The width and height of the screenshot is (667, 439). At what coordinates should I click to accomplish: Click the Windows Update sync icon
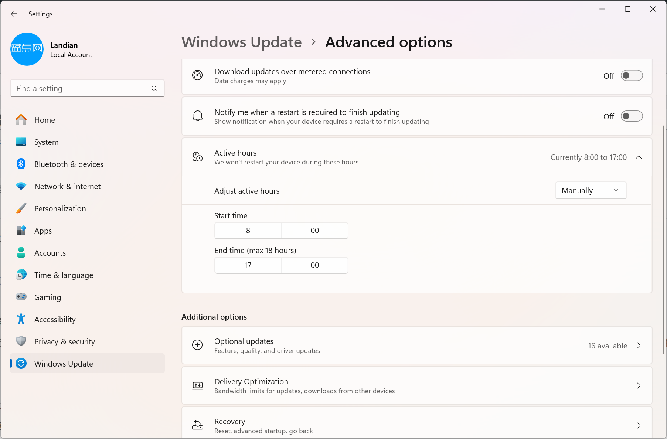pos(21,364)
